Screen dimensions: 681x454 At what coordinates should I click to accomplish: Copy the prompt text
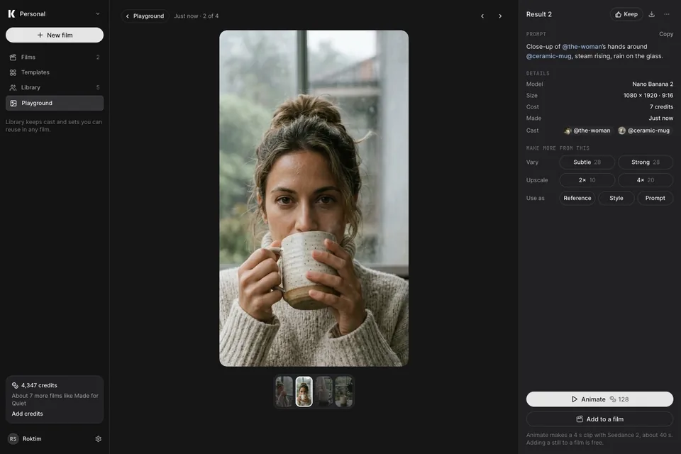tap(666, 34)
